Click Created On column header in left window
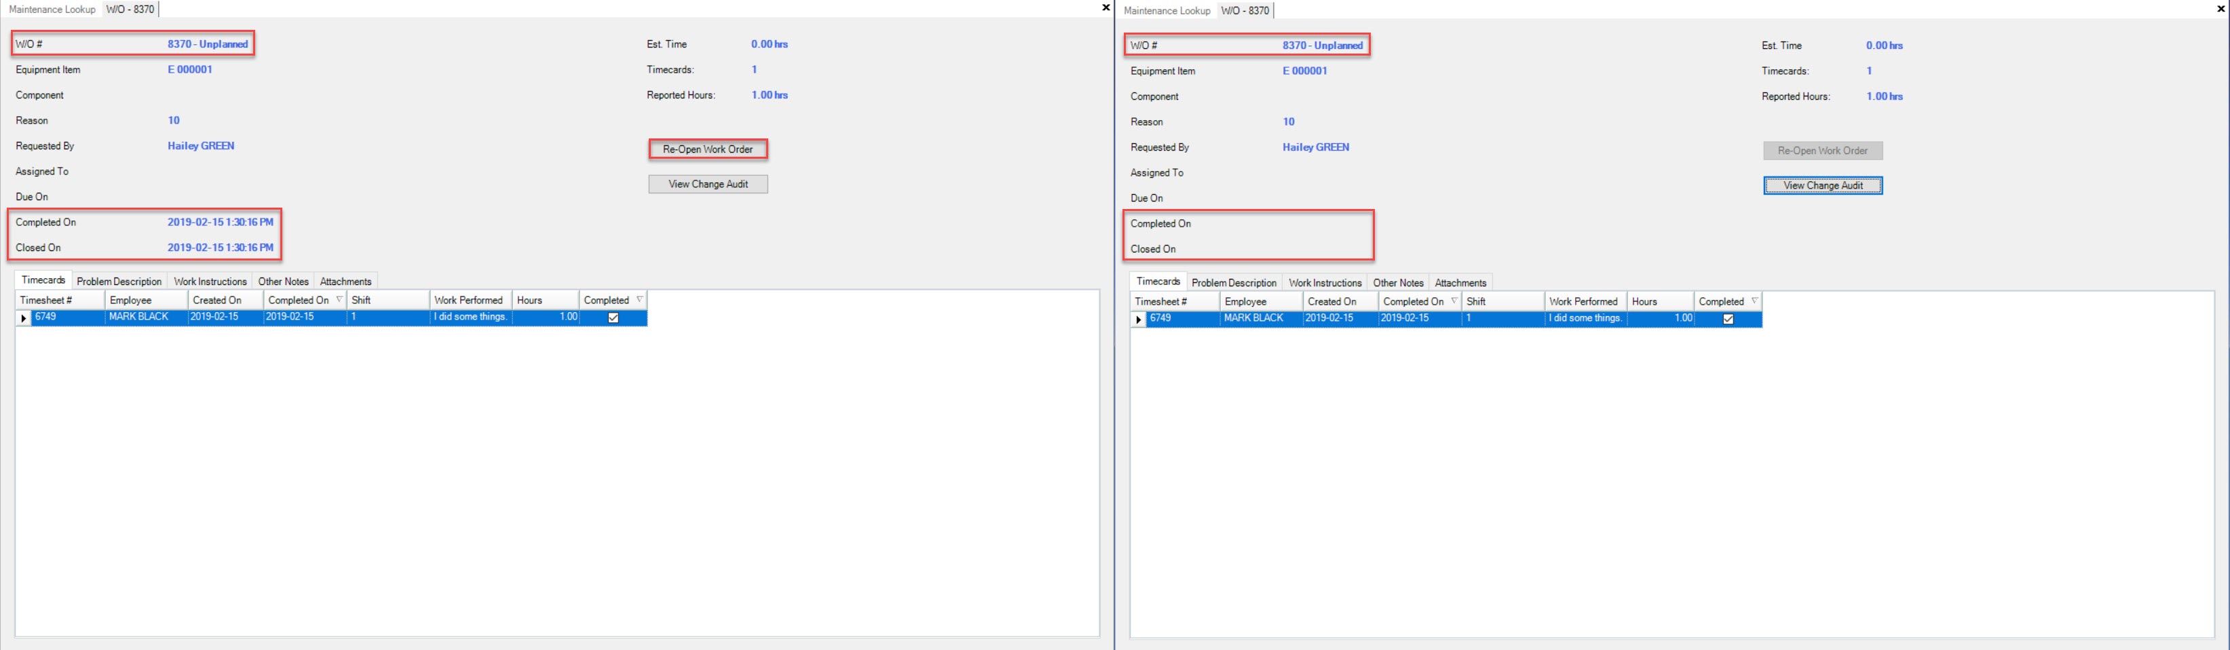Screen dimensions: 2230x650 pos(225,301)
